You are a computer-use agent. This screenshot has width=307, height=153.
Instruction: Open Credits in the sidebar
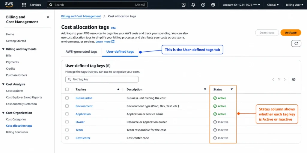[10, 69]
